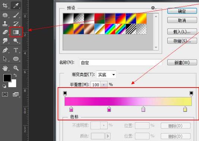Choose the black-to-transparent gradient preset

79,18
